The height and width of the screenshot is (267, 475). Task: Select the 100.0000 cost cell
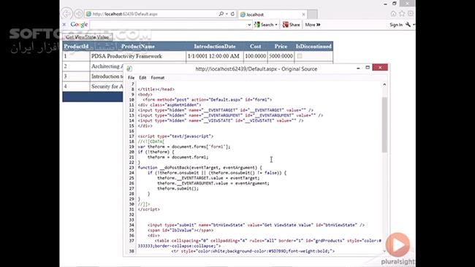pos(255,56)
